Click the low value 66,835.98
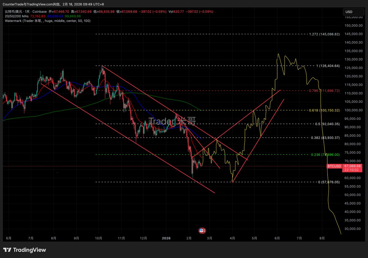Viewport: 368px width, 258px height. coord(107,11)
